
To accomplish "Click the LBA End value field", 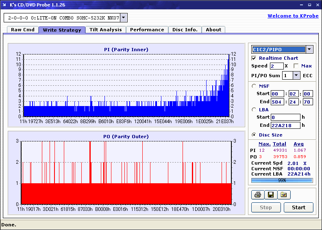I will (x=285, y=125).
